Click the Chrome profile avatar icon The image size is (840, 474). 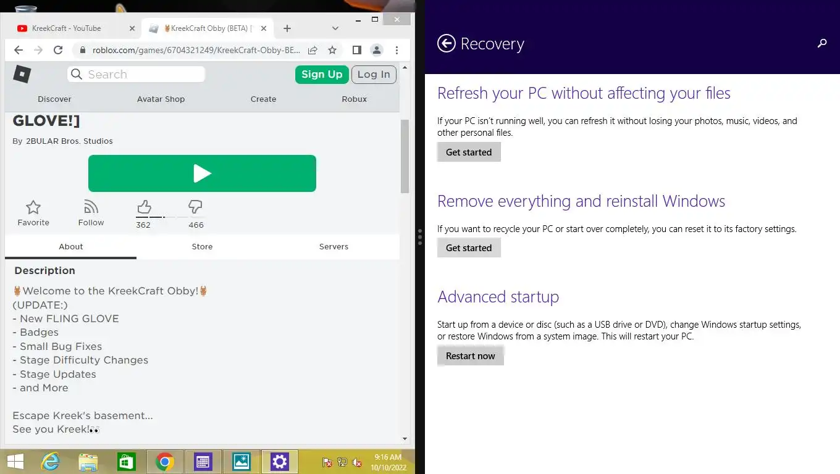click(x=376, y=50)
